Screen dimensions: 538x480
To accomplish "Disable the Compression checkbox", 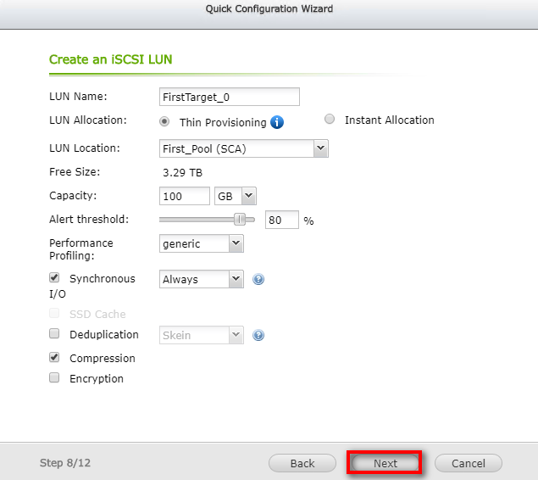I will click(55, 358).
